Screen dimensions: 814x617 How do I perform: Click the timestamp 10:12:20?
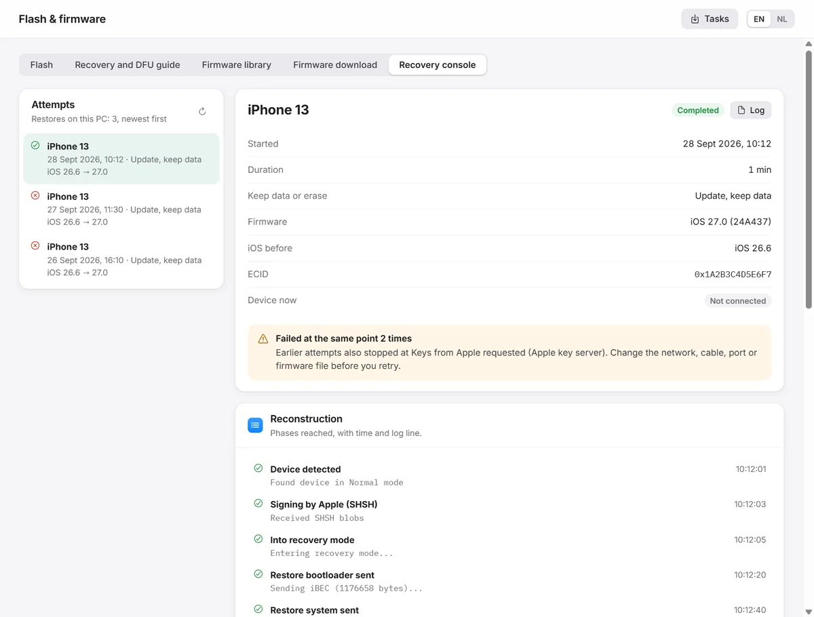(x=750, y=575)
